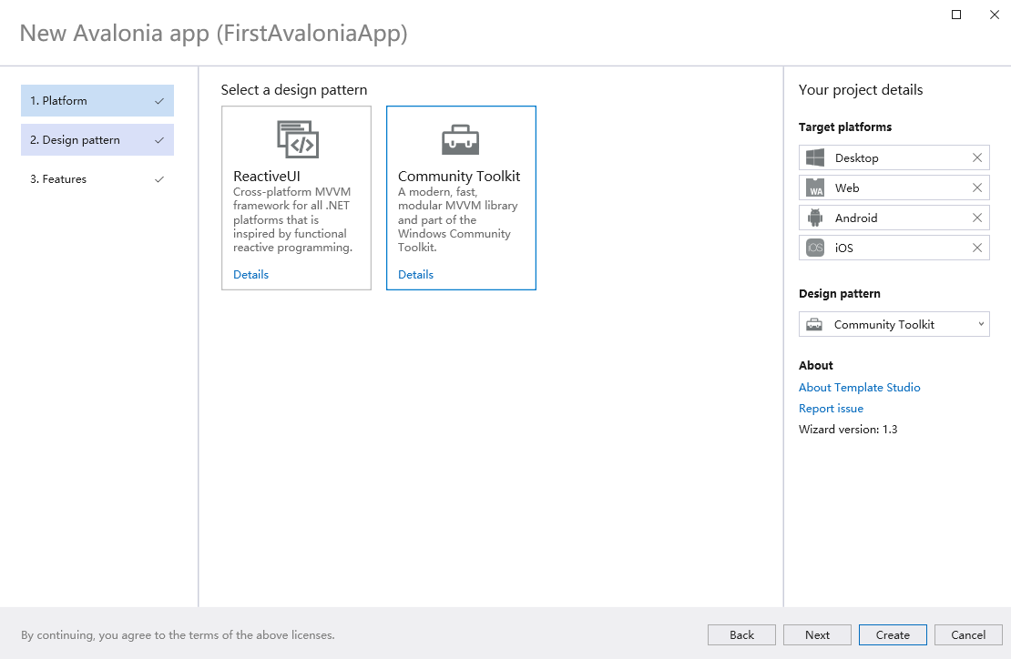
Task: Remove the Android target platform
Action: pyautogui.click(x=977, y=218)
